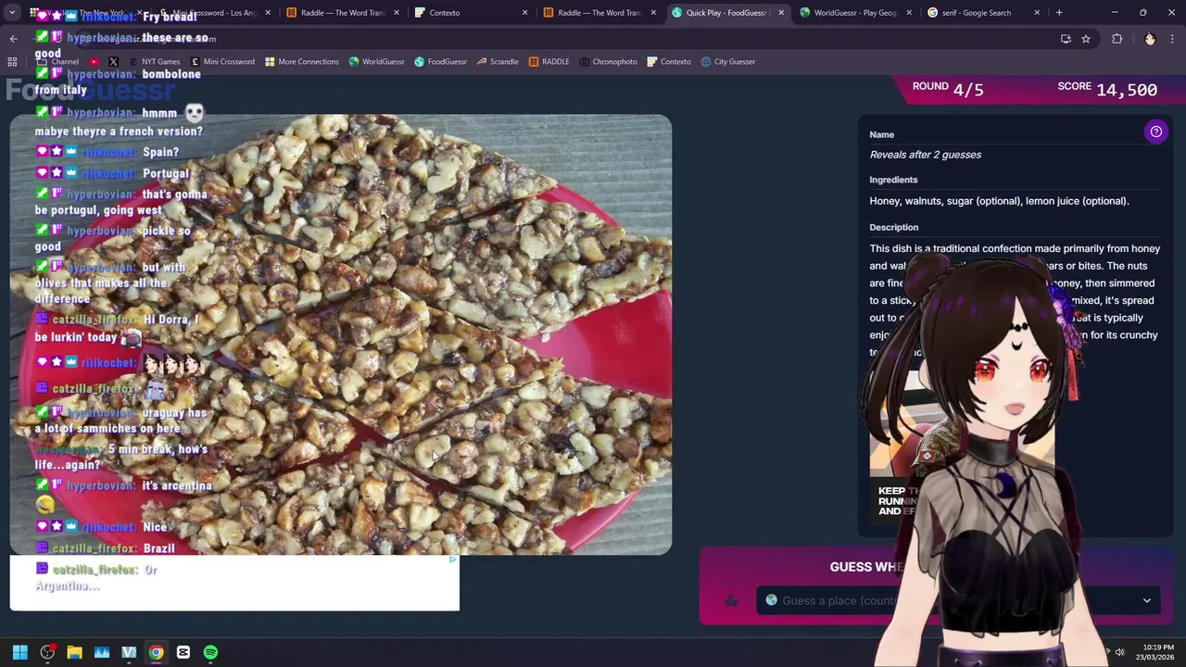Go back using browser back arrow
This screenshot has width=1186, height=667.
coord(13,39)
